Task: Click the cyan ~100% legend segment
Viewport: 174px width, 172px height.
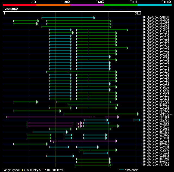Action: 155,5
